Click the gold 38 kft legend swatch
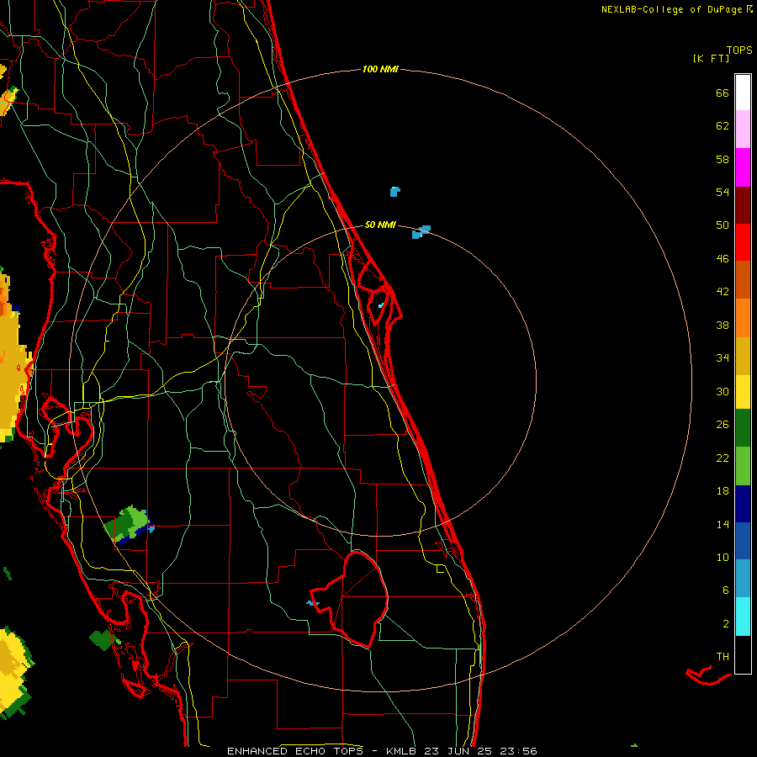757x757 pixels. point(743,356)
